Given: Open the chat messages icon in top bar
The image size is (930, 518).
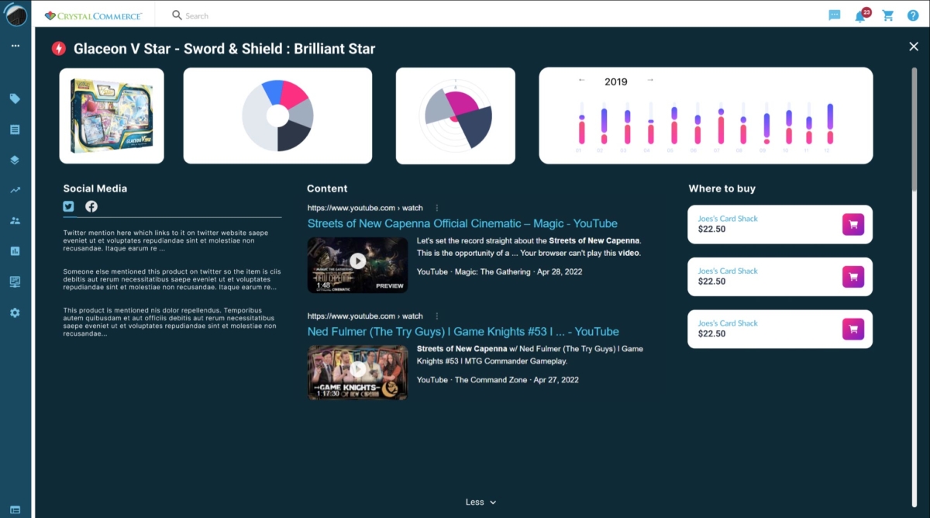Looking at the screenshot, I should click(x=835, y=16).
